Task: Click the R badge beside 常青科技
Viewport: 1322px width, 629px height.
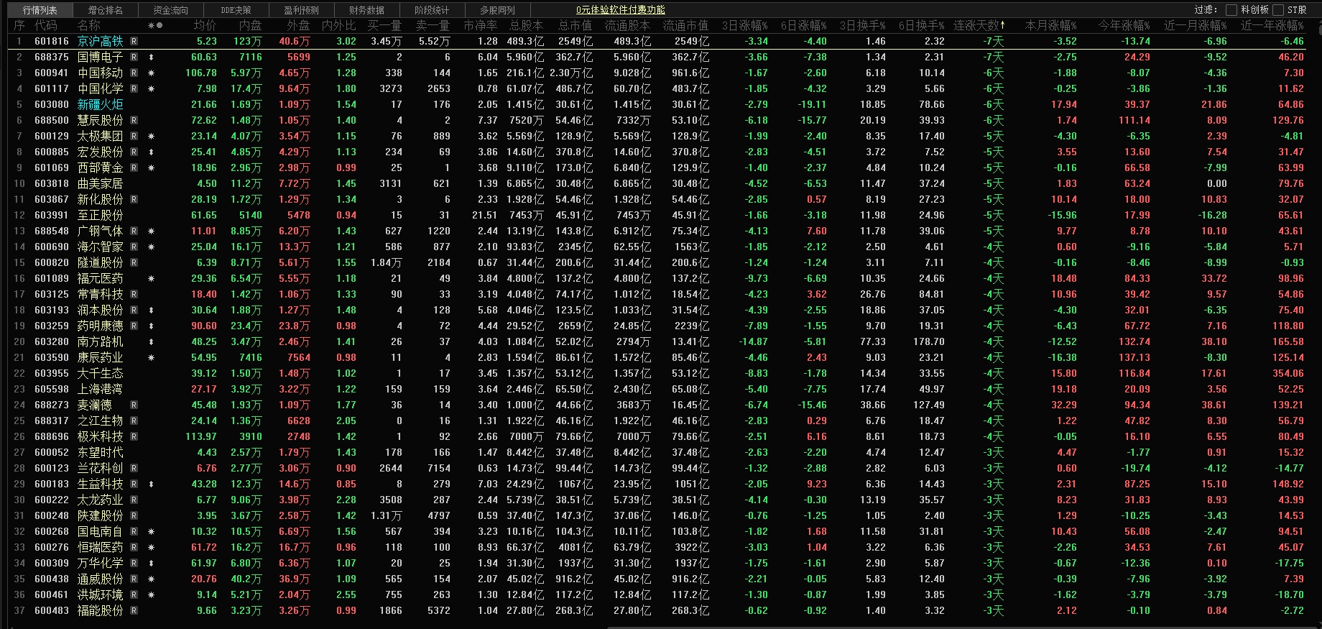Action: 134,295
